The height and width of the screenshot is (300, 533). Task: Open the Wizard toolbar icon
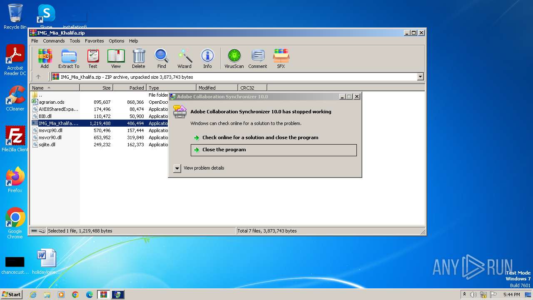pos(184,58)
